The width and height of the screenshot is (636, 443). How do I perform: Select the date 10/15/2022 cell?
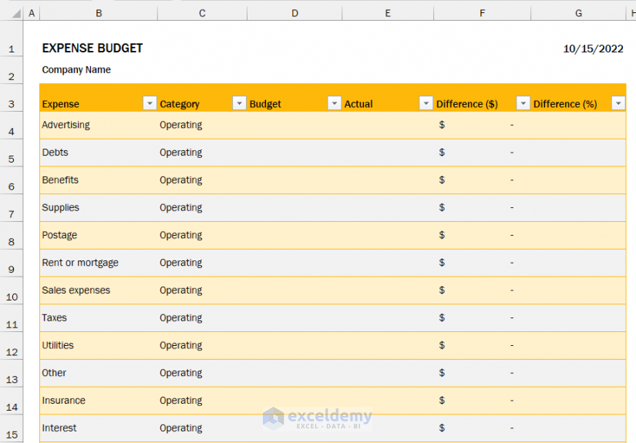pyautogui.click(x=593, y=49)
